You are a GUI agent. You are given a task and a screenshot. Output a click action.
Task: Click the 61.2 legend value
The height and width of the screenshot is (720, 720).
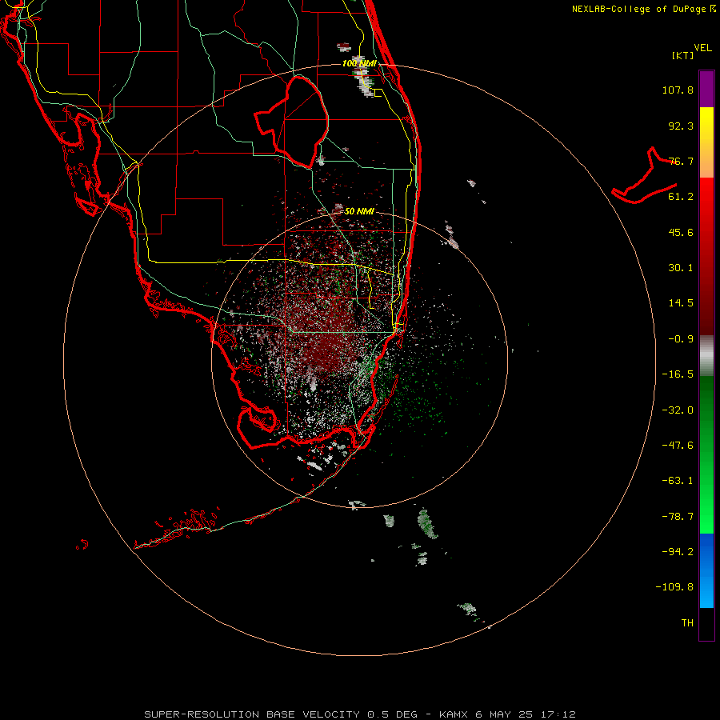point(681,197)
